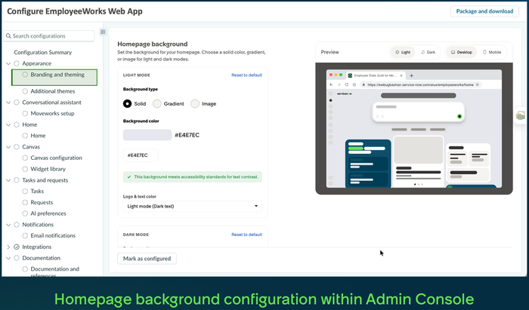529x310 pixels.
Task: Click status circle beside Tasks row
Action: point(25,191)
